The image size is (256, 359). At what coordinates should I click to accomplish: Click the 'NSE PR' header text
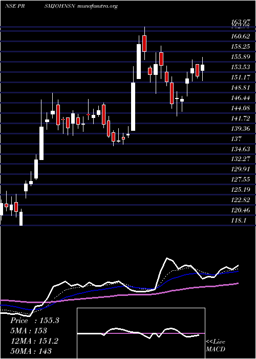pyautogui.click(x=15, y=6)
